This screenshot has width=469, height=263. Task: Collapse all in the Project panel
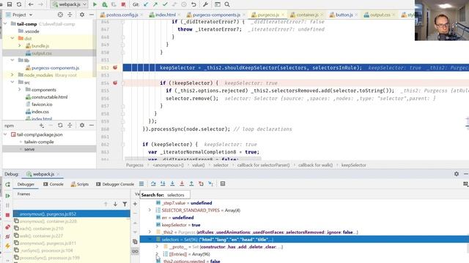coord(70,15)
